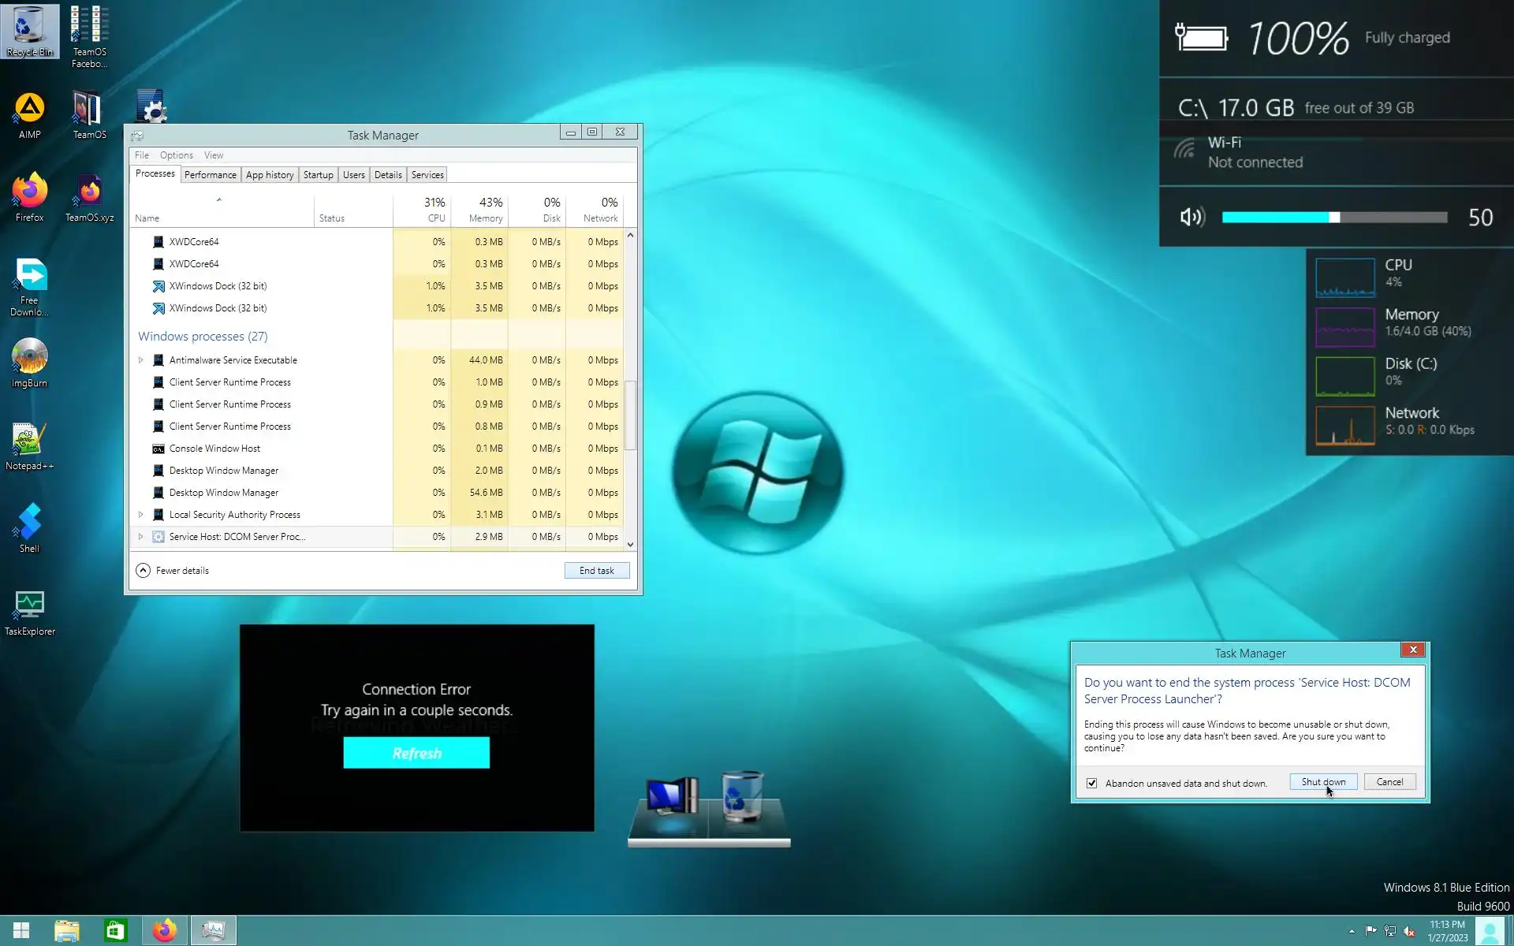Expand Service Host: DCOM Server process

tap(141, 537)
